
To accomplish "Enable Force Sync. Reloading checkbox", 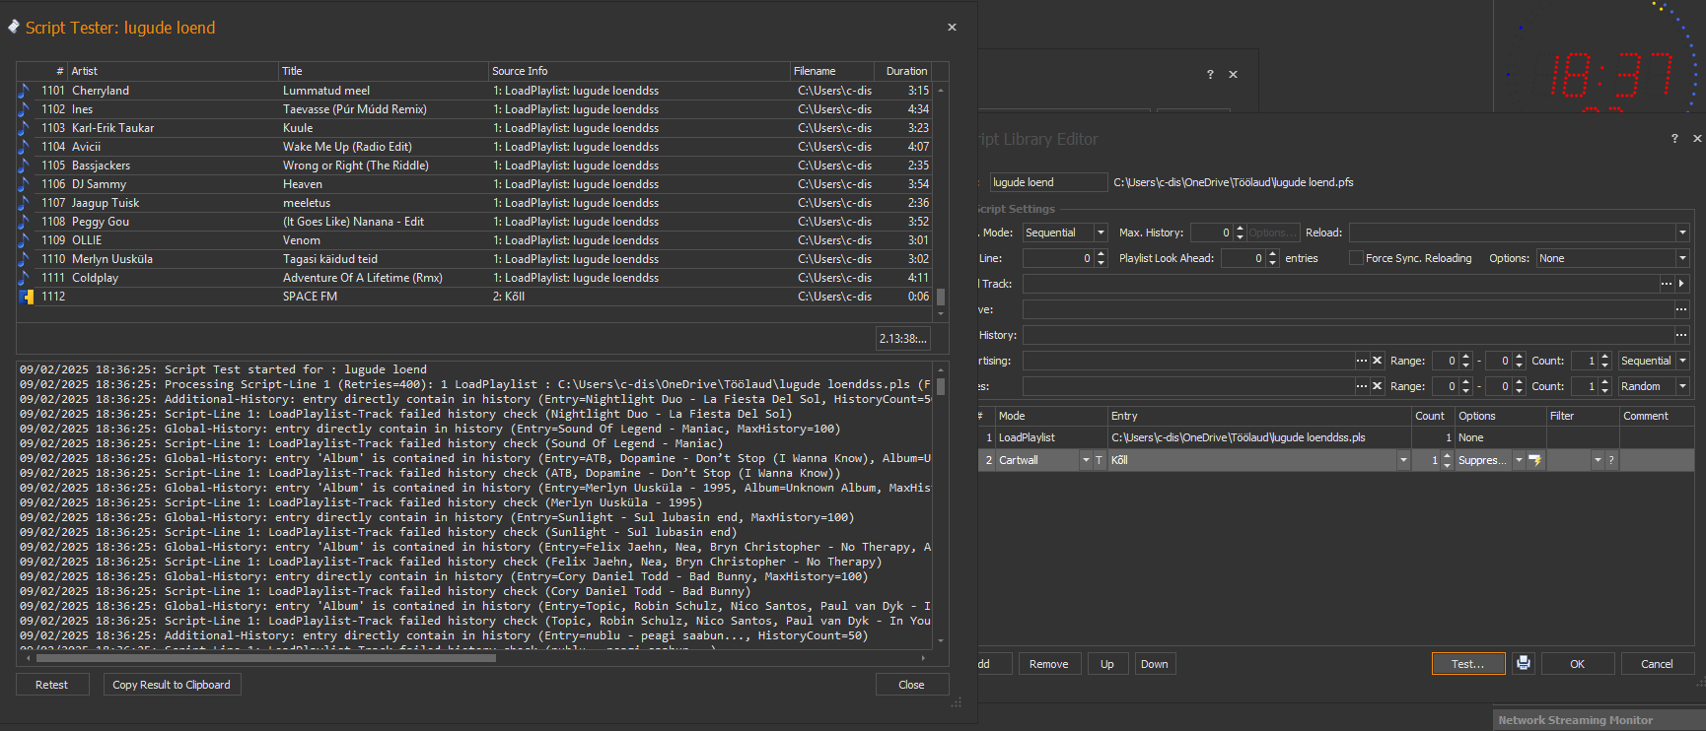I will coord(1356,258).
